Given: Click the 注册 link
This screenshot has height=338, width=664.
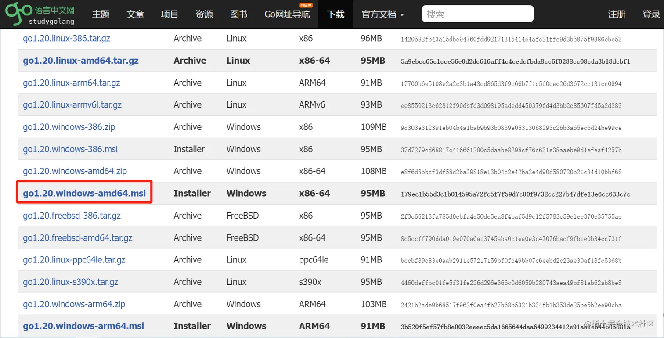Looking at the screenshot, I should (x=617, y=14).
